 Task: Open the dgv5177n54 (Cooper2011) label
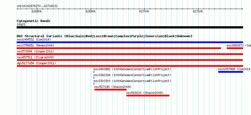(36, 63)
